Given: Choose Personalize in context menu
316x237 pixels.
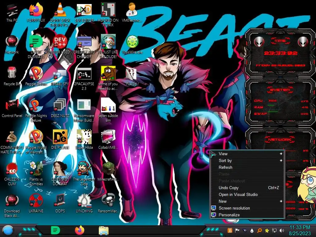Looking at the screenshot, I should click(247, 215).
